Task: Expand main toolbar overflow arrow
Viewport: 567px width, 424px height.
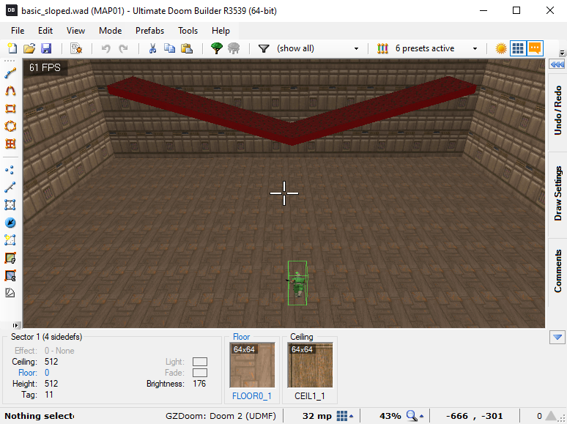Action: click(x=562, y=53)
